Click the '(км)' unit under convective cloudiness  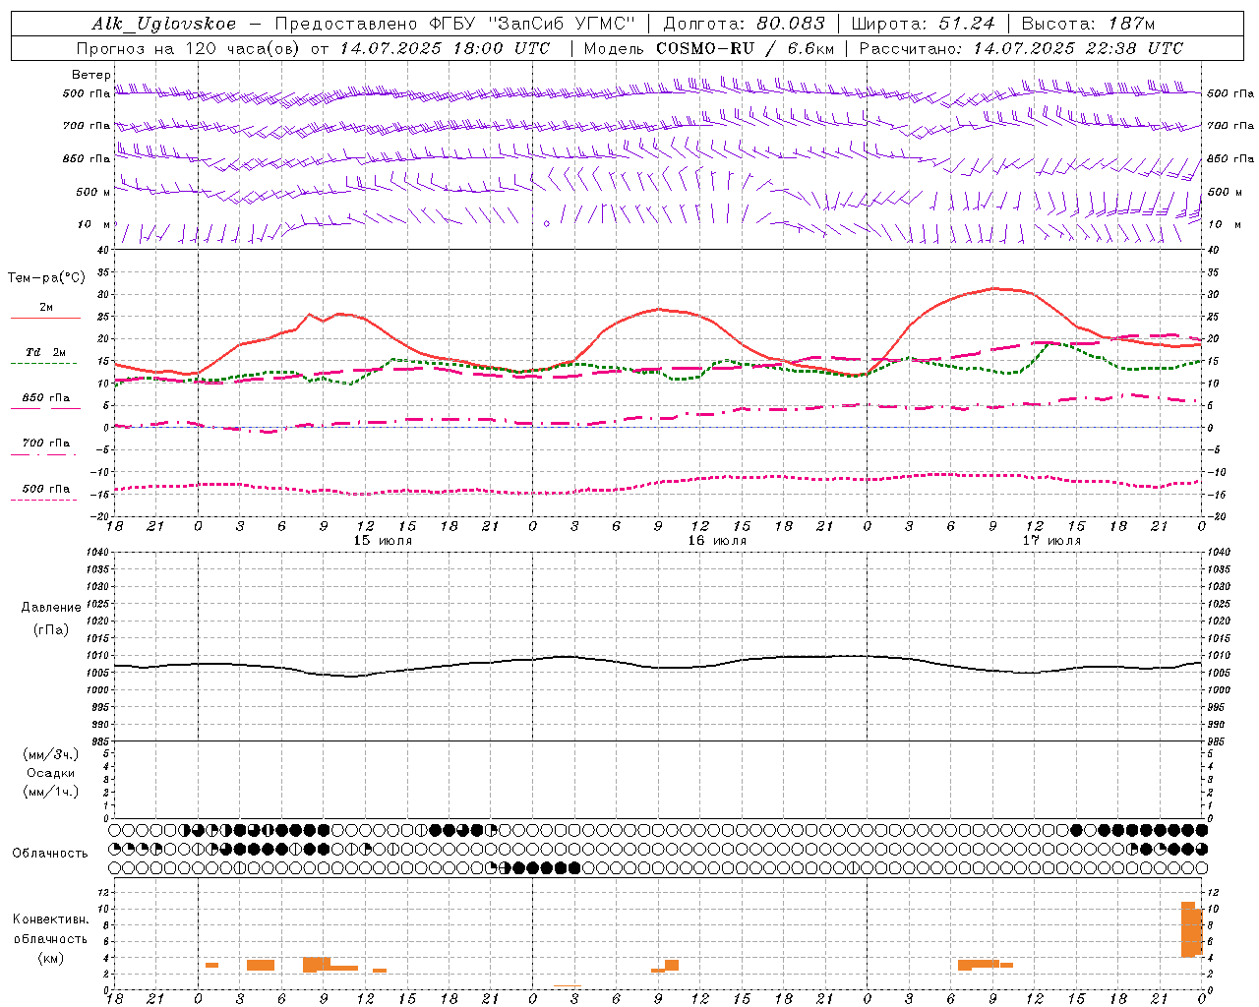(x=51, y=958)
